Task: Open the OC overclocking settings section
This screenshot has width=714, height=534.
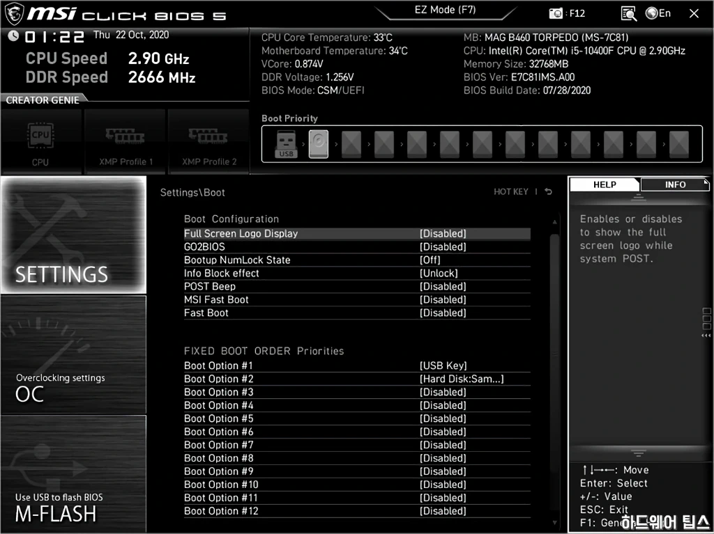Action: [x=73, y=355]
